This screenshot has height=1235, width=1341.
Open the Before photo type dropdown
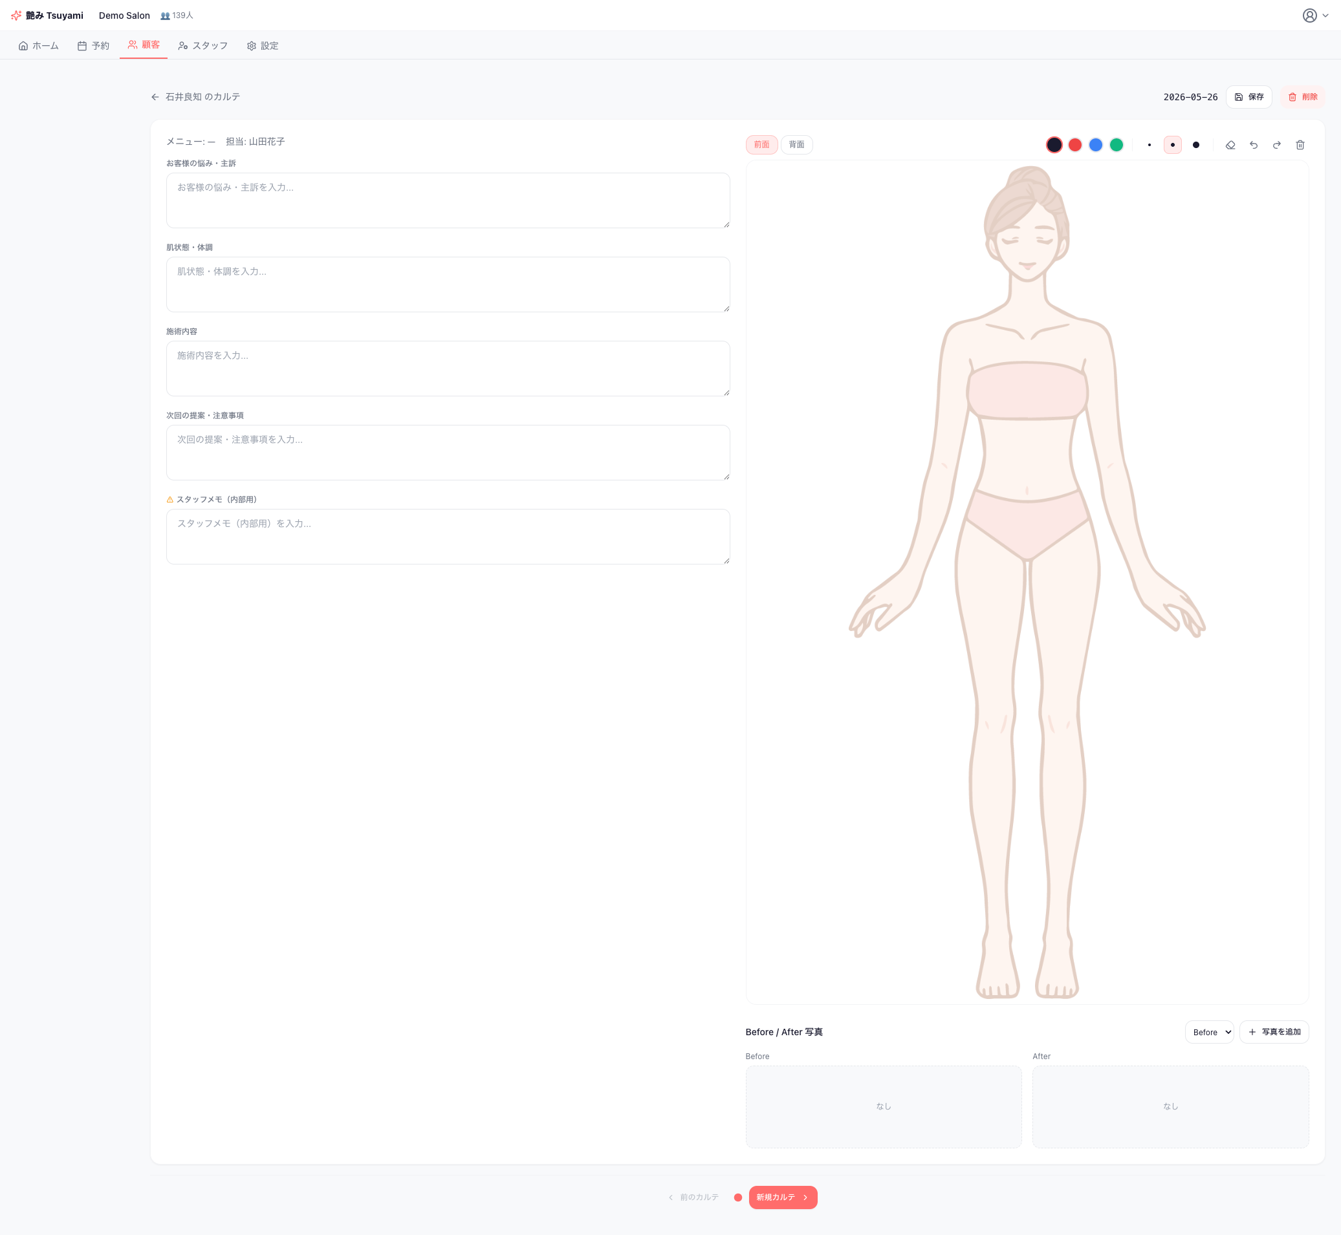1209,1032
